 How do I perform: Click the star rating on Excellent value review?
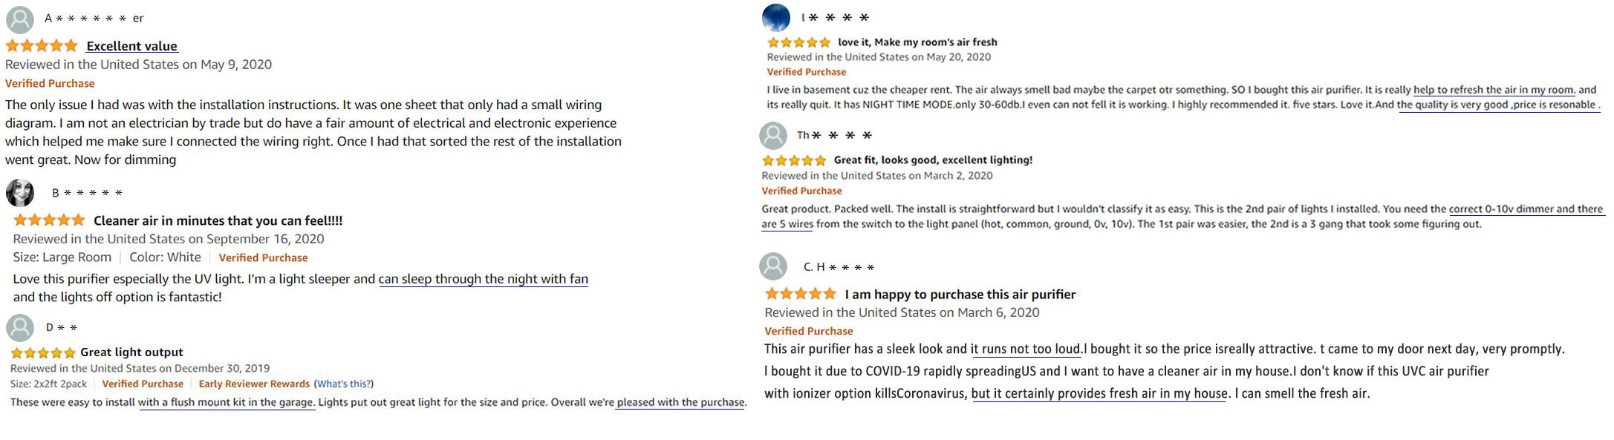[42, 46]
